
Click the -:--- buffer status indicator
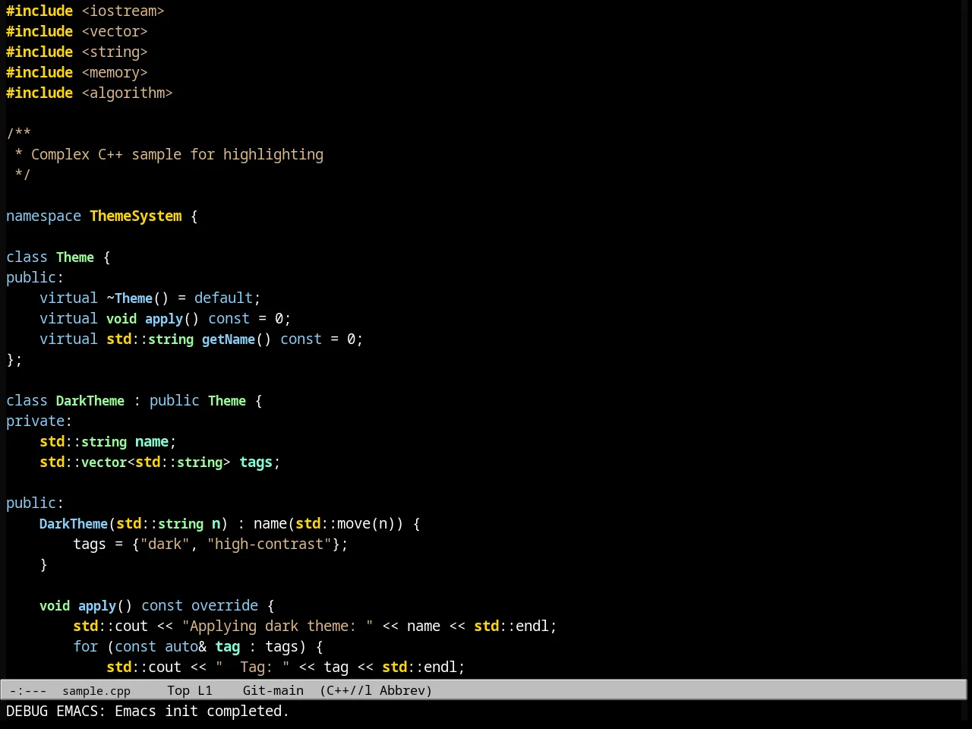pos(28,690)
